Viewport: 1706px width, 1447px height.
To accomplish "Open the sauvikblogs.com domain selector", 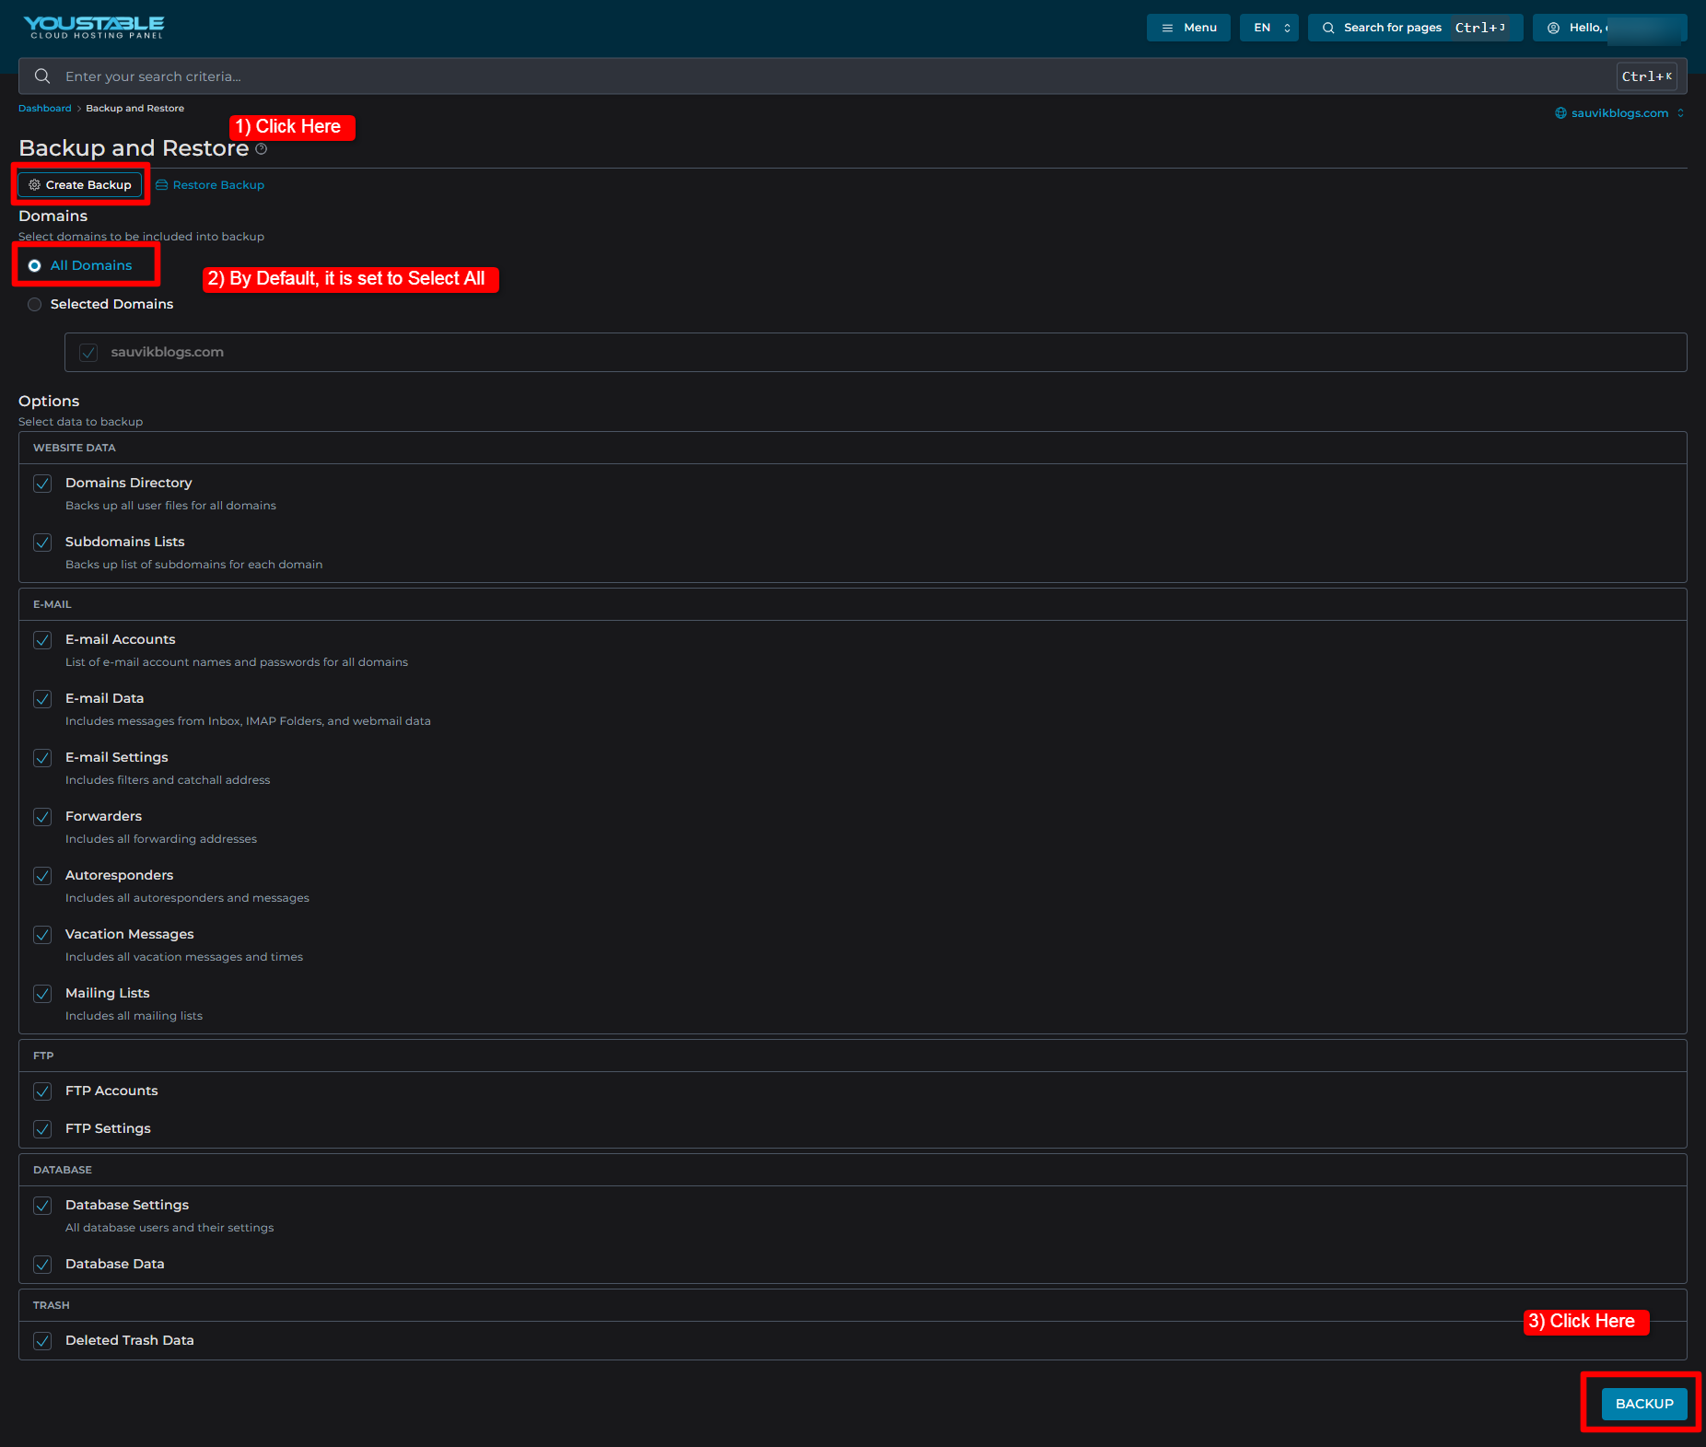I will click(1620, 113).
